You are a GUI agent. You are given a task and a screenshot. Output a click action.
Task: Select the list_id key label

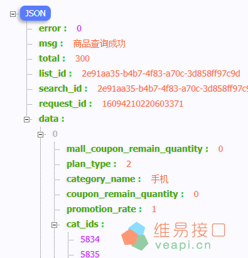point(55,73)
